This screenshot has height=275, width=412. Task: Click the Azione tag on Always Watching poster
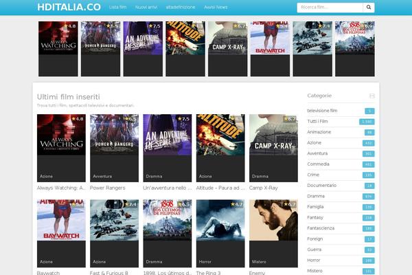pyautogui.click(x=46, y=176)
